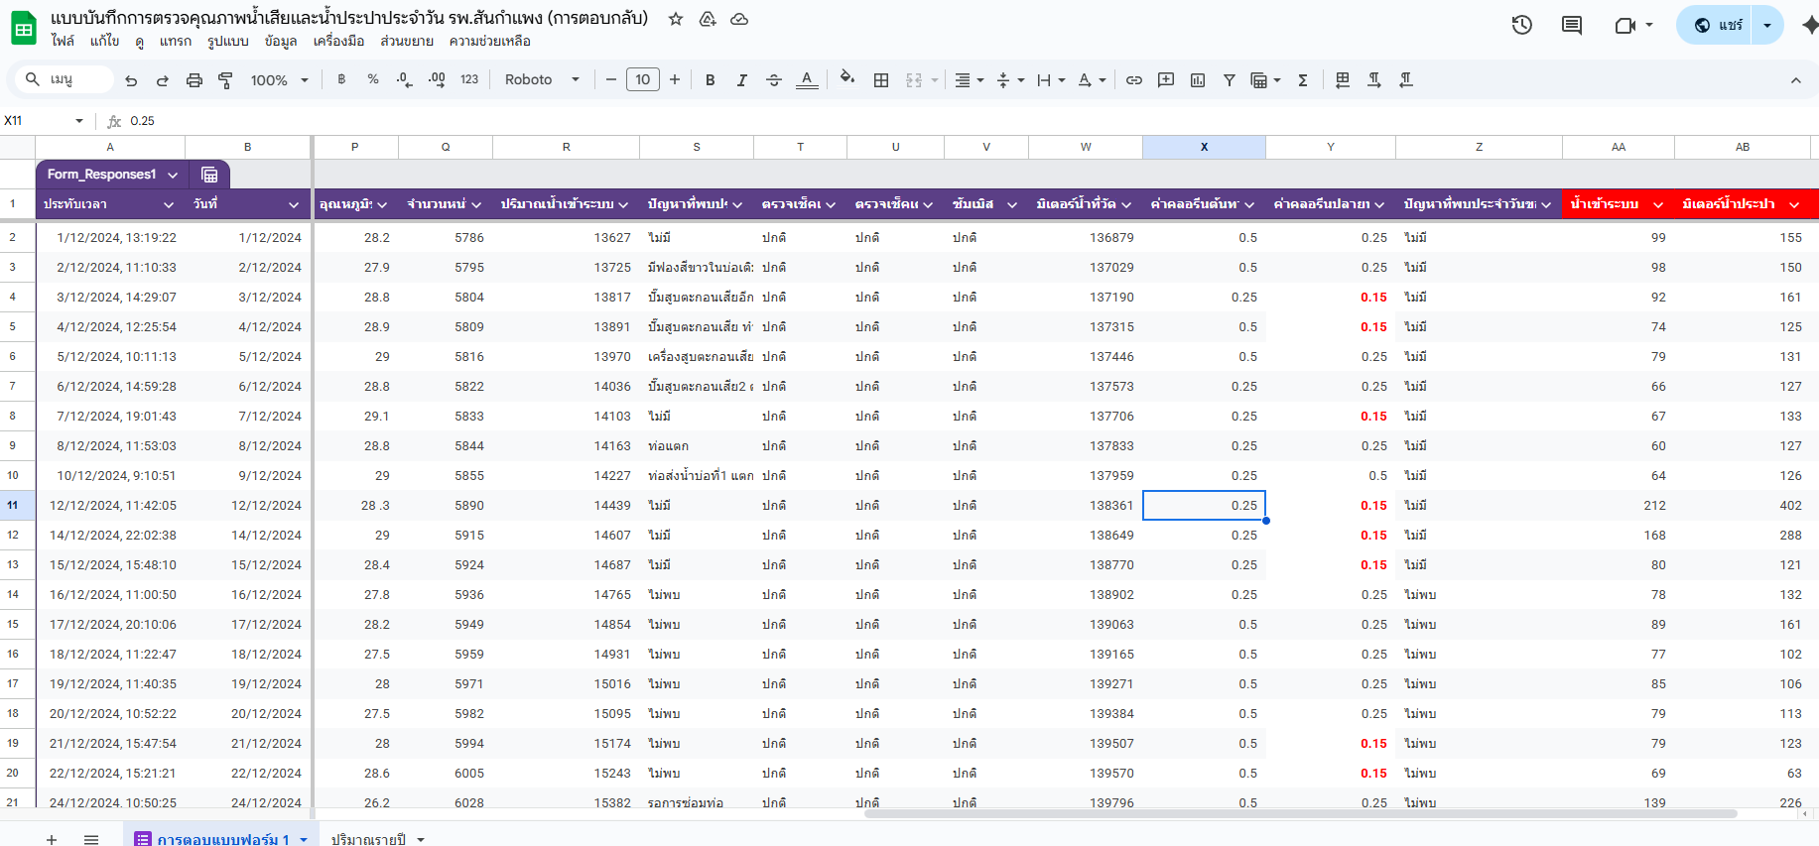1819x846 pixels.
Task: Insert a link using the toolbar icon
Action: point(1133,80)
